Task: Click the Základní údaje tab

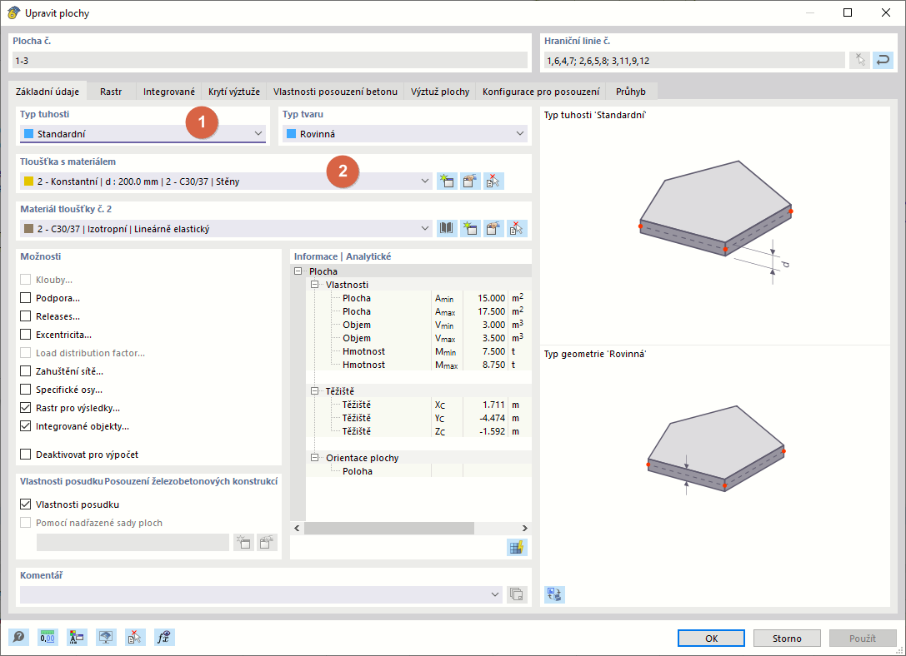Action: [48, 92]
